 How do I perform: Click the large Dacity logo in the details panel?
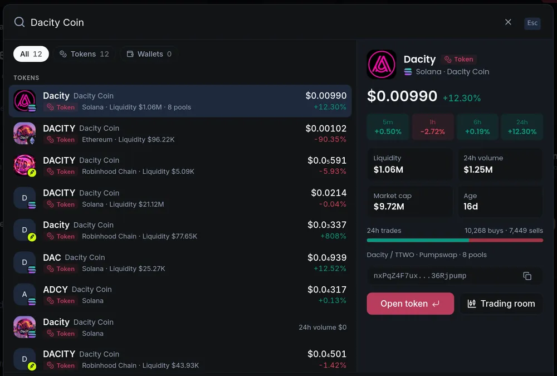pyautogui.click(x=382, y=64)
